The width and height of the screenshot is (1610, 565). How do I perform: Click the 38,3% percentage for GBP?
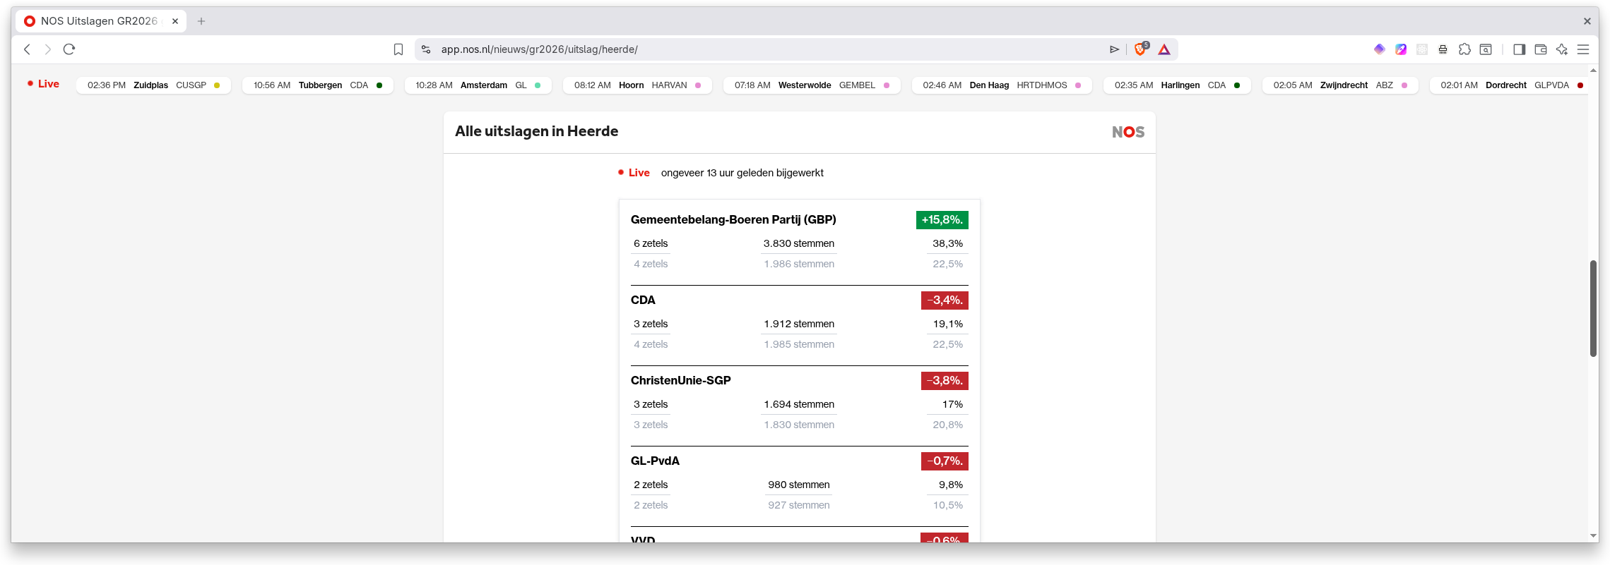pyautogui.click(x=947, y=243)
